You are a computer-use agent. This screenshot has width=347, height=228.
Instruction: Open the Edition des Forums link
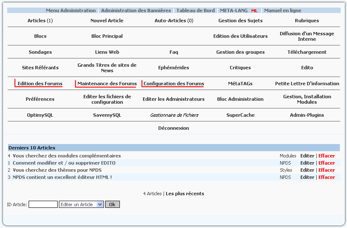[x=40, y=84]
